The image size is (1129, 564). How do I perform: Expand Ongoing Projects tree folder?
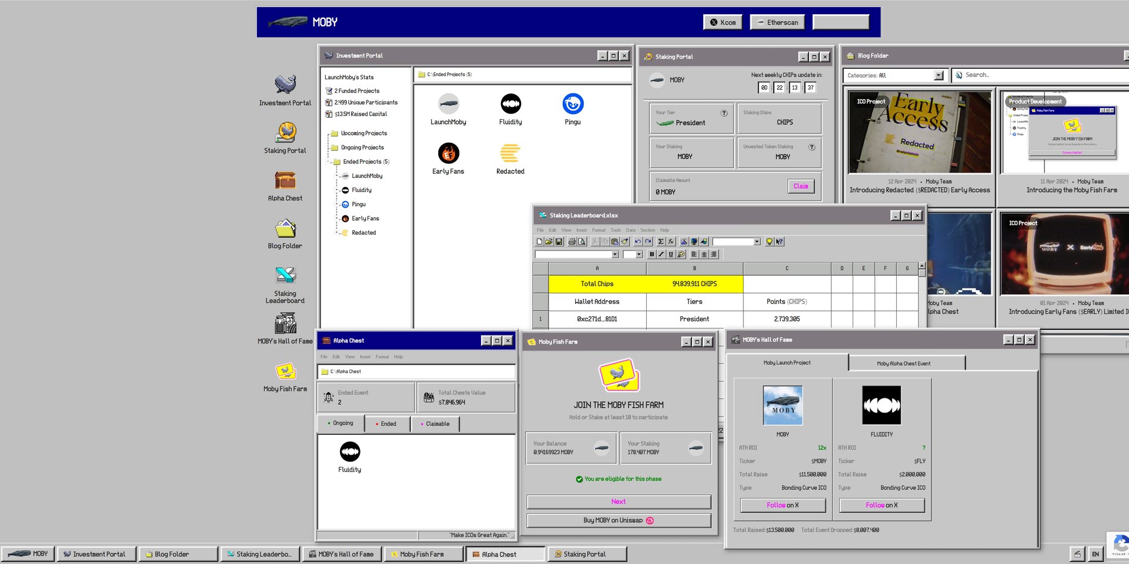coord(358,147)
